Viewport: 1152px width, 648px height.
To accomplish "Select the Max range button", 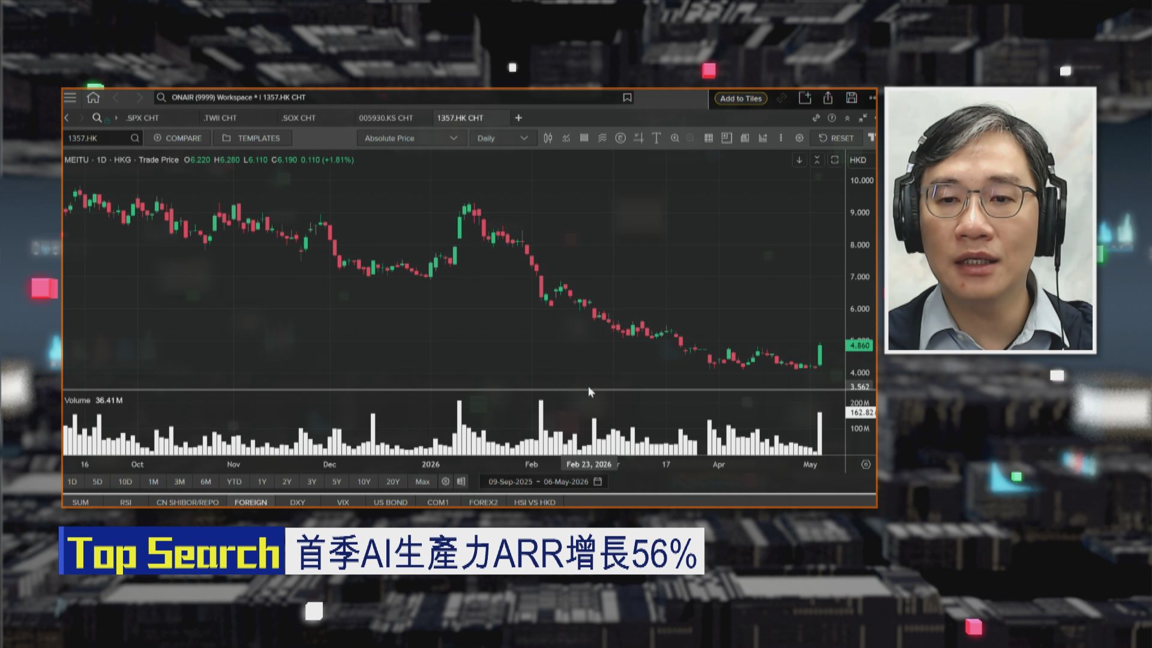I will pyautogui.click(x=422, y=482).
